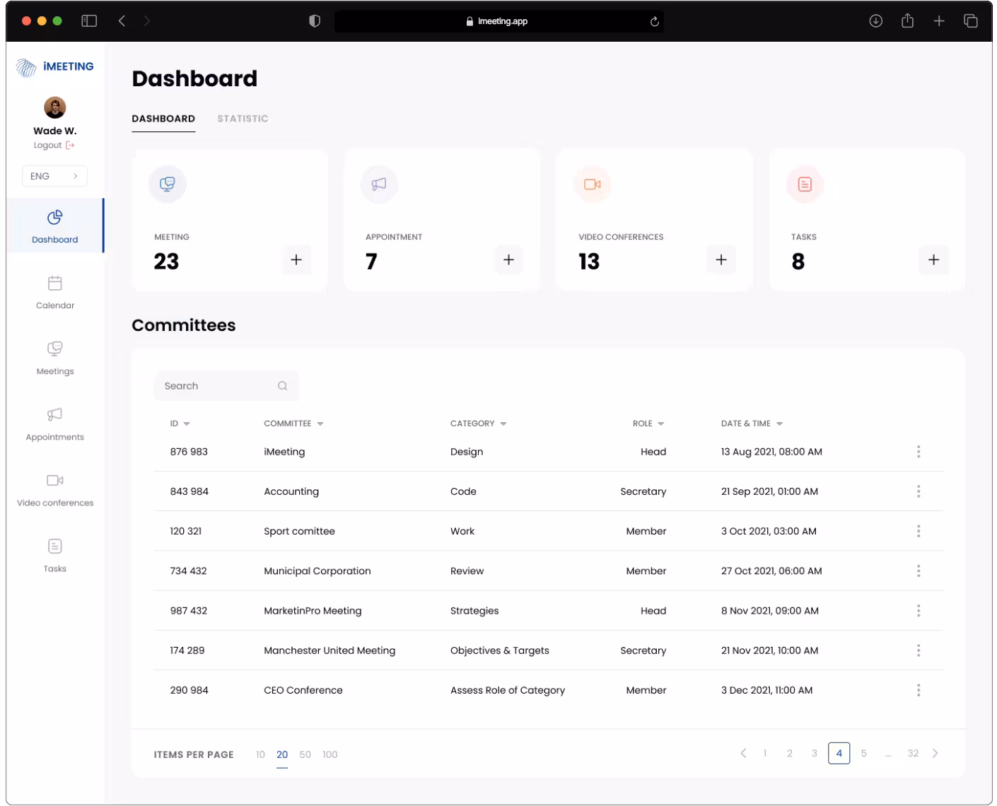Add a new appointment with plus button
Viewport: 997px width, 806px height.
pos(508,260)
